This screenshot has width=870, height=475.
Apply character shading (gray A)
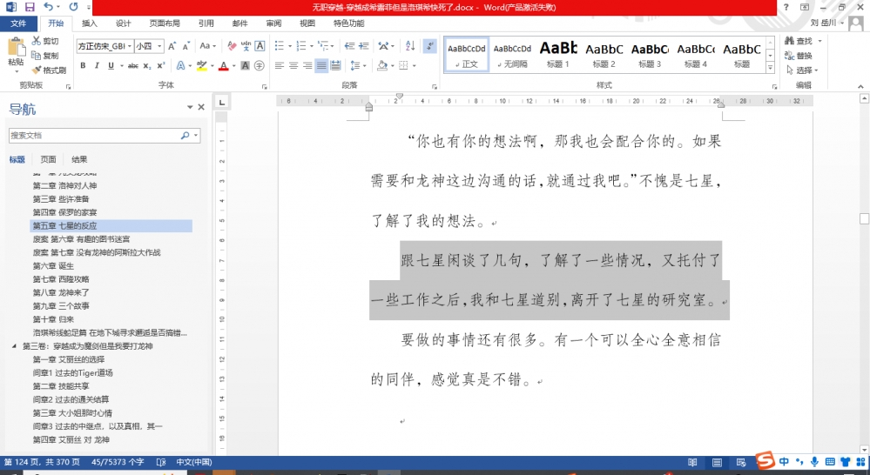(x=246, y=65)
